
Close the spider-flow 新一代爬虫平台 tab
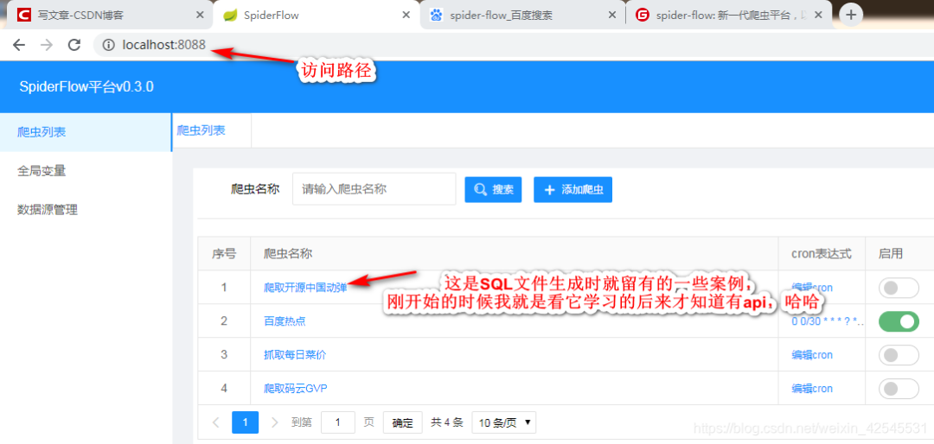820,16
